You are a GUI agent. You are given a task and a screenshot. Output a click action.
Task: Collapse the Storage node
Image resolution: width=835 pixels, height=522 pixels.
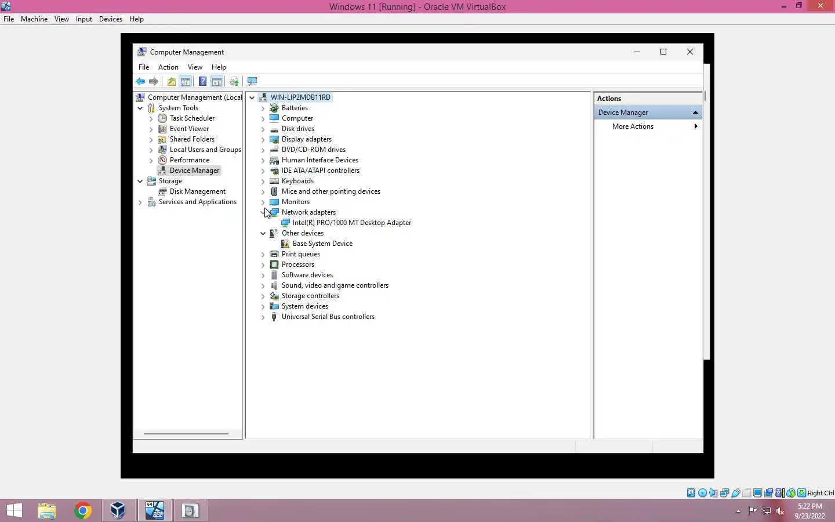pos(140,182)
